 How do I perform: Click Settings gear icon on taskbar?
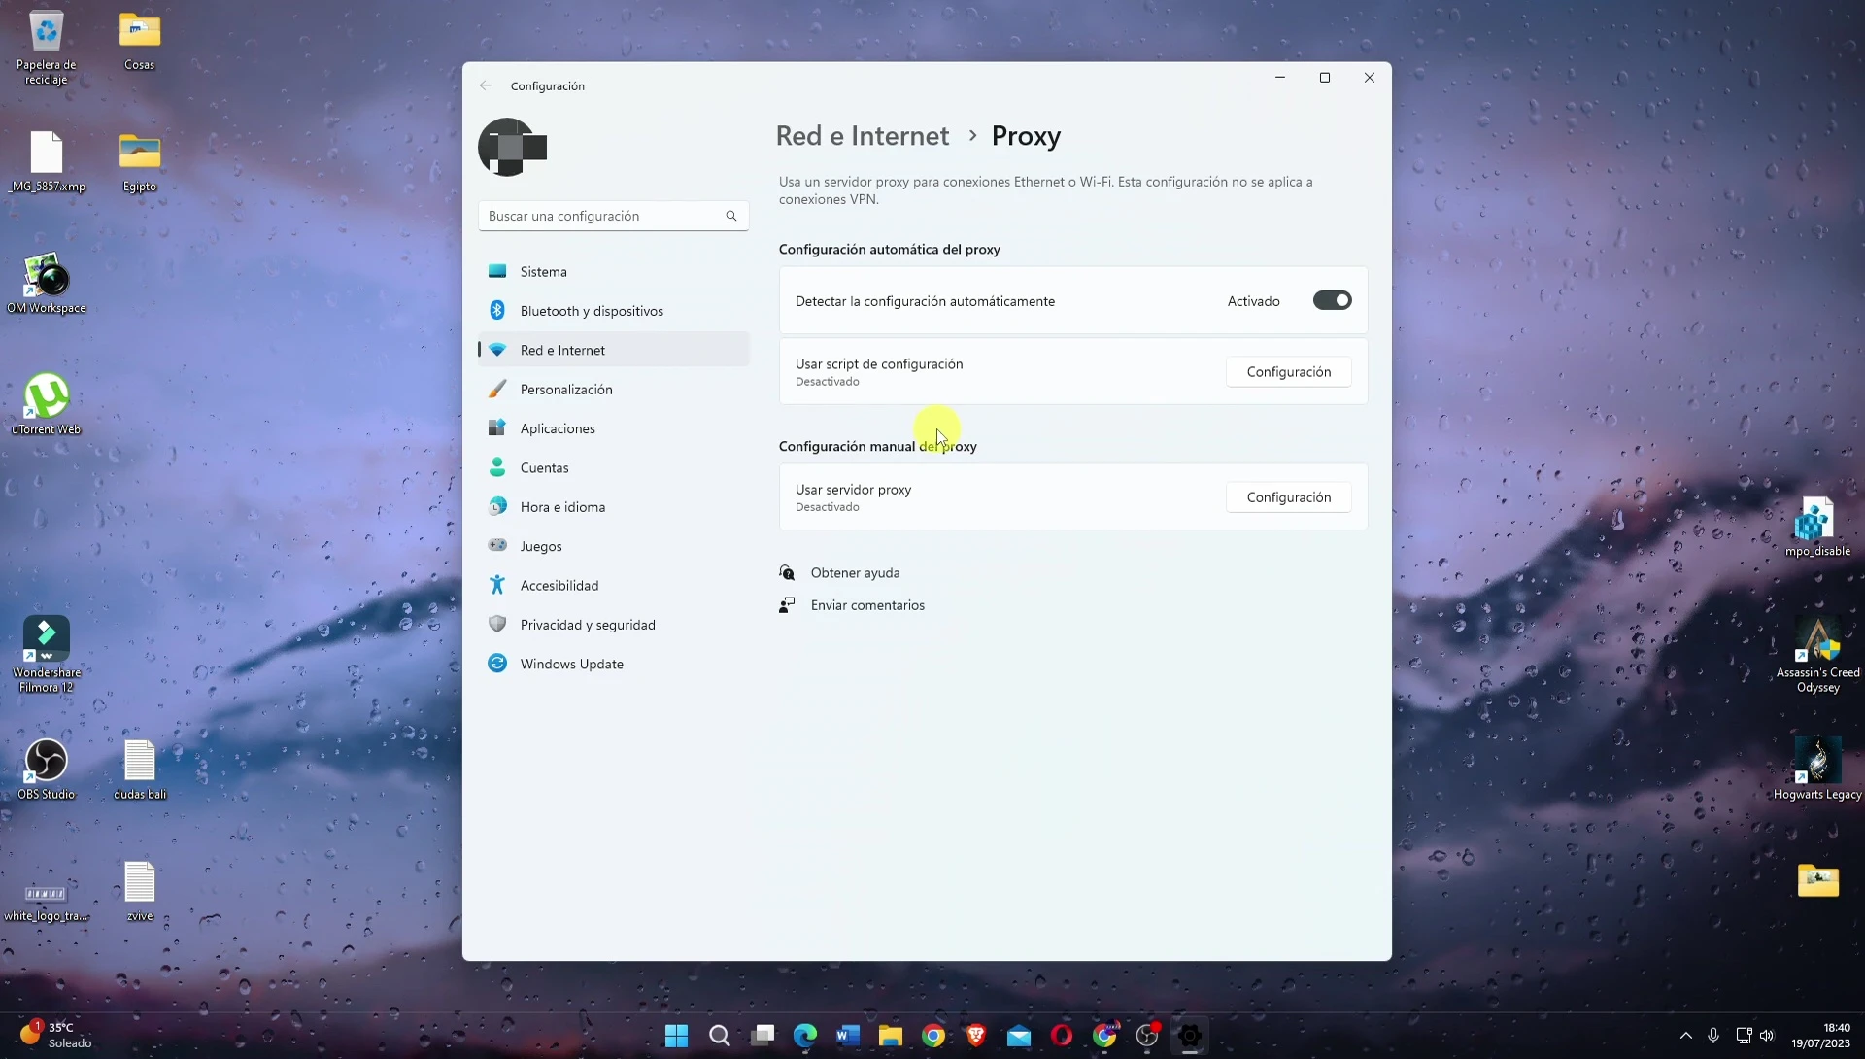1190,1036
